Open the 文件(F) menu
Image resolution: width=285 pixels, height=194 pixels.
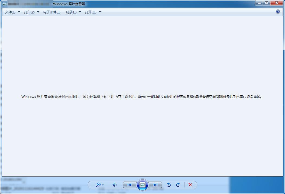point(10,12)
